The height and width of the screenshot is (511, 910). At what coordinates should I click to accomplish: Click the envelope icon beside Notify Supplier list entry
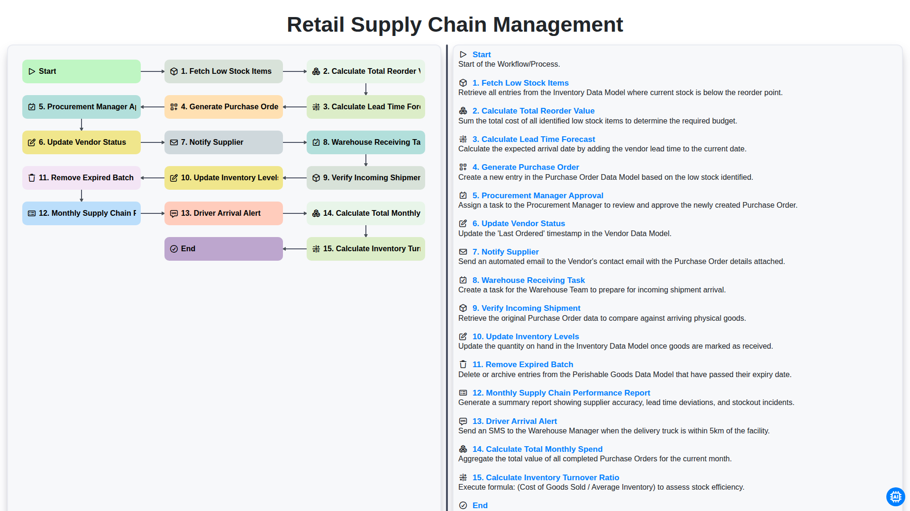[x=463, y=252]
